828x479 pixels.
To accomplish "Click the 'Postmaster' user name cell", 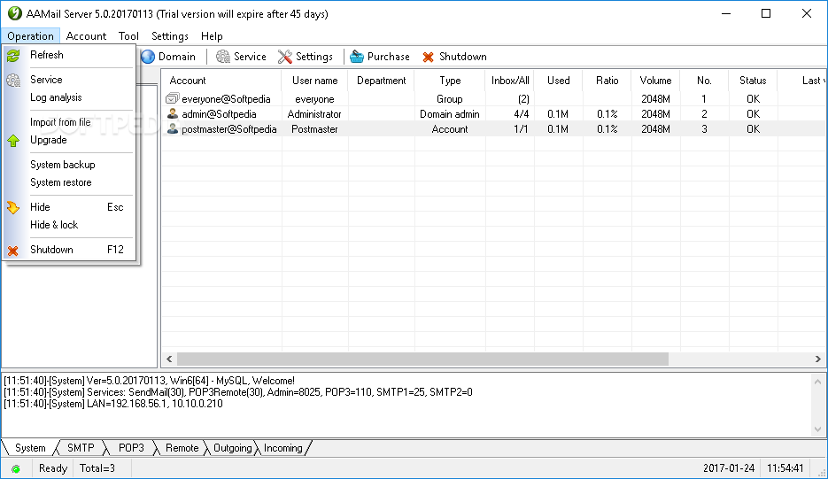I will [314, 129].
